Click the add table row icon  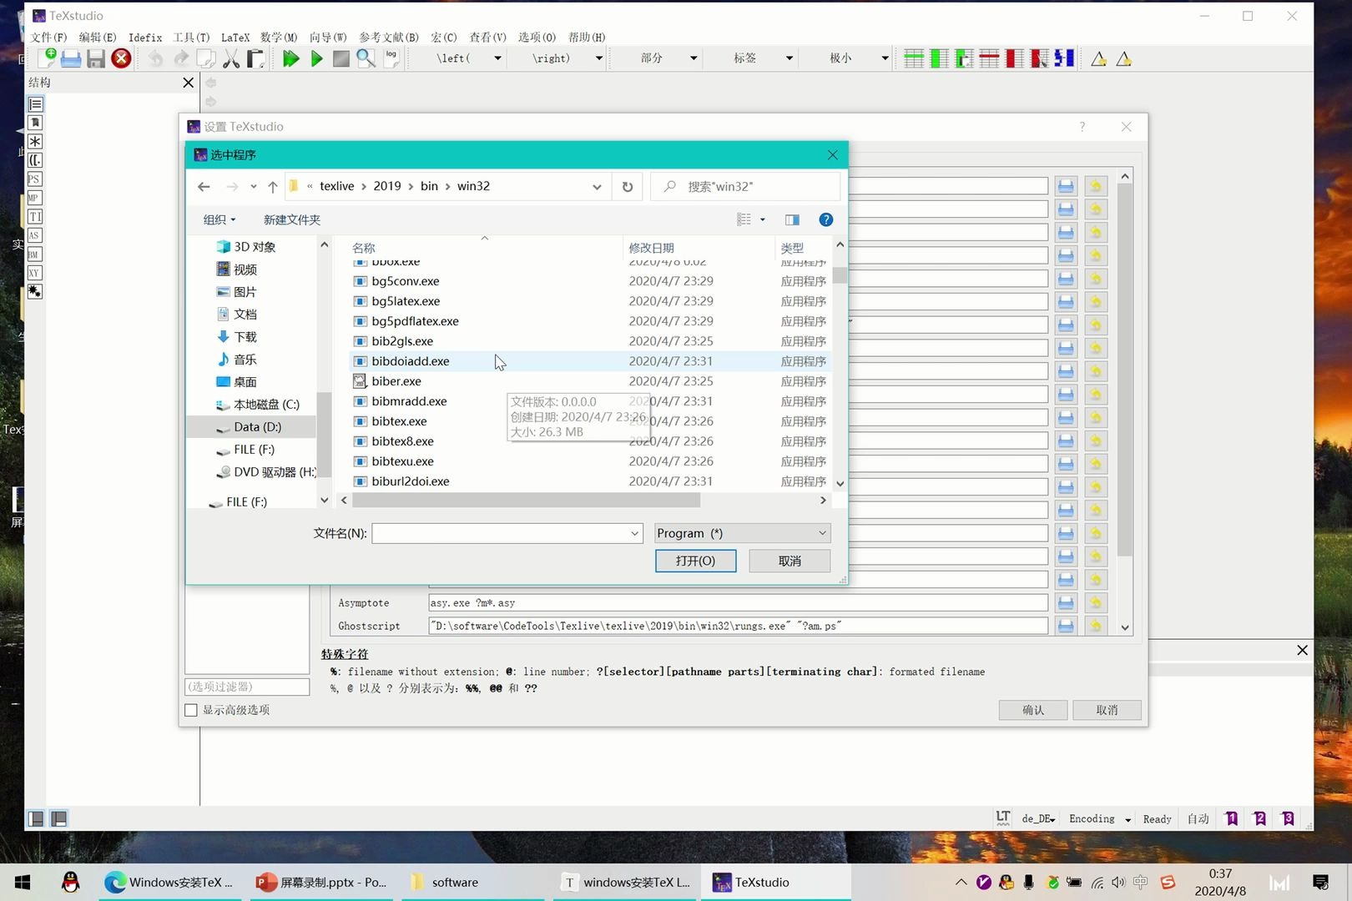(913, 58)
